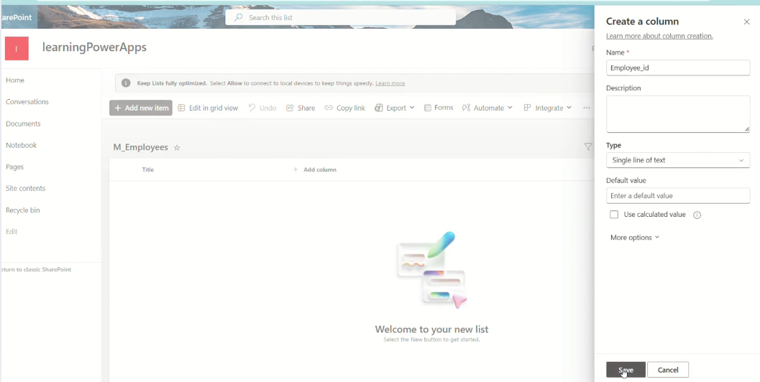Open Site contents in left navigation
Screen dimensions: 760x382
pos(26,188)
